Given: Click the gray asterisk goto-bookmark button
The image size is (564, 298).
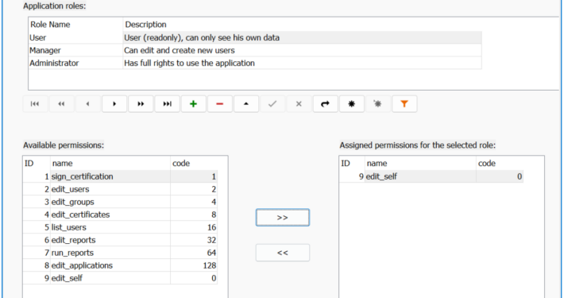Looking at the screenshot, I should click(x=378, y=104).
